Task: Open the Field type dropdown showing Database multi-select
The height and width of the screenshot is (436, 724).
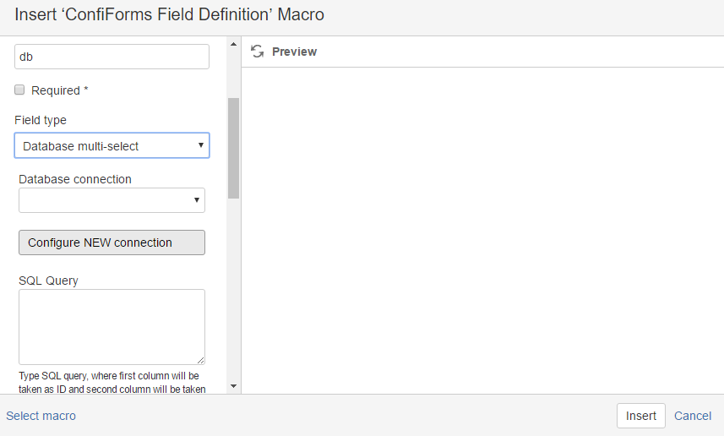Action: [x=112, y=145]
